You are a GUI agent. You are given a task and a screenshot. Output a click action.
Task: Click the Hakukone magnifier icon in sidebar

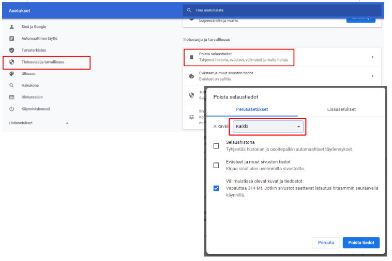pyautogui.click(x=12, y=86)
